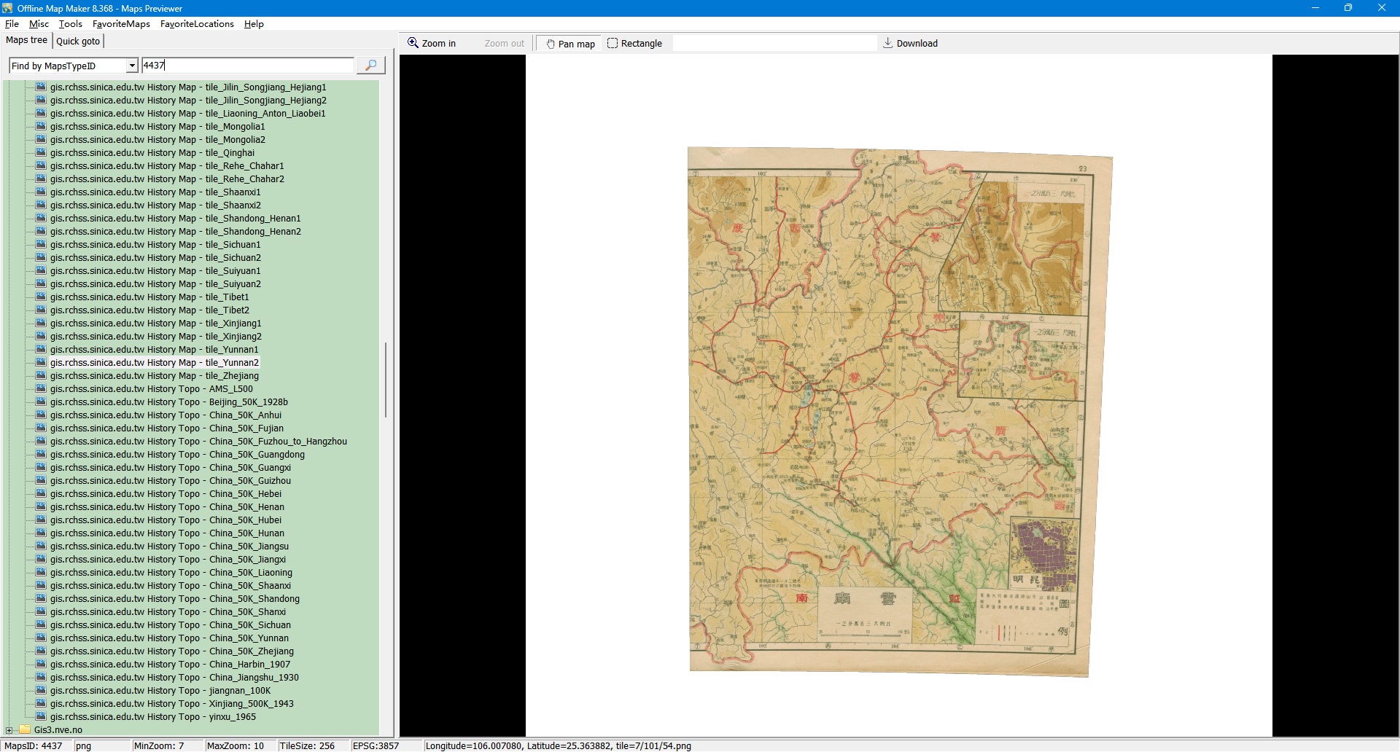This screenshot has width=1400, height=752.
Task: Click the Zoom out toolbar button
Action: [x=504, y=44]
